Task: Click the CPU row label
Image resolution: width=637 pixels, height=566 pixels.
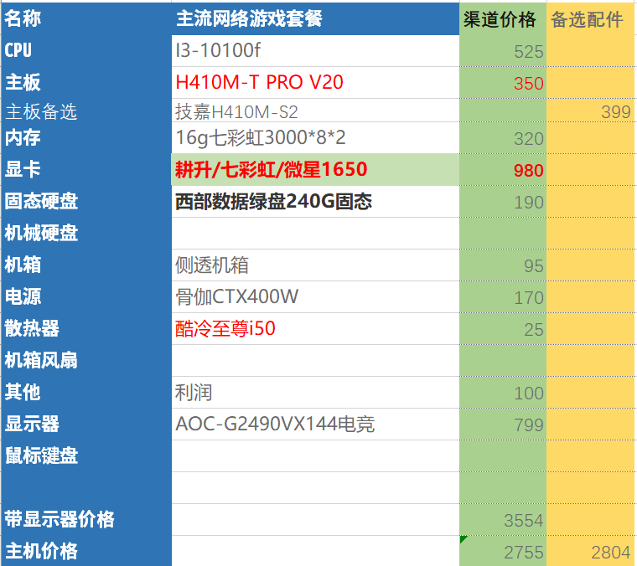Action: (86, 51)
